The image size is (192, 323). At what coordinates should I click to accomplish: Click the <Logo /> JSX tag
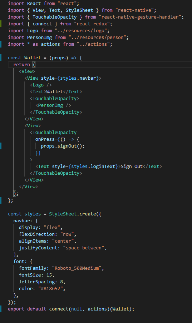pyautogui.click(x=41, y=85)
